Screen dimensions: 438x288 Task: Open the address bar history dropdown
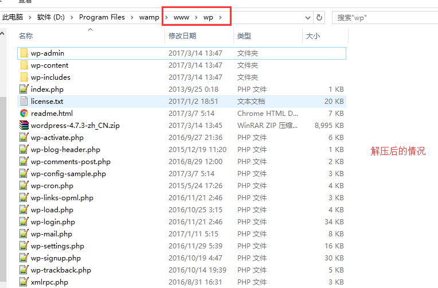tap(307, 18)
